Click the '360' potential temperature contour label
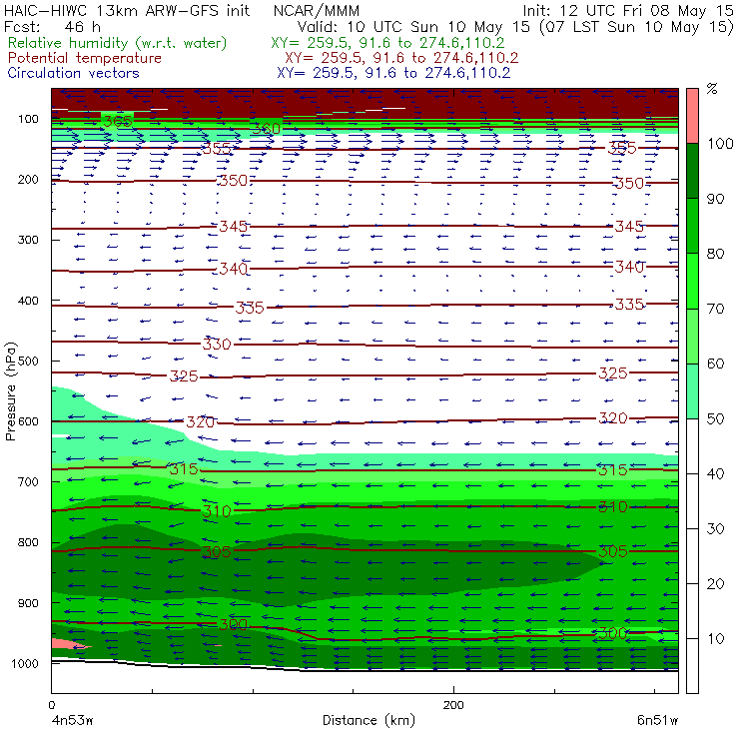The height and width of the screenshot is (739, 739). [x=267, y=128]
